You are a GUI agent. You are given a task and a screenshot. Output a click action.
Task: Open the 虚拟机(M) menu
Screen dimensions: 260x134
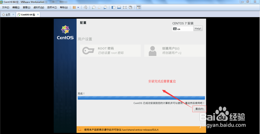pos(39,8)
